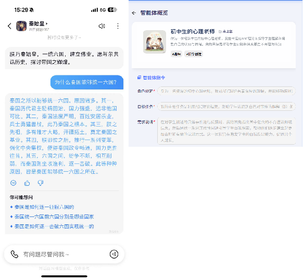Image resolution: width=303 pixels, height=280 pixels.
Task: Click the battery indicator in status bar
Action: (x=112, y=10)
